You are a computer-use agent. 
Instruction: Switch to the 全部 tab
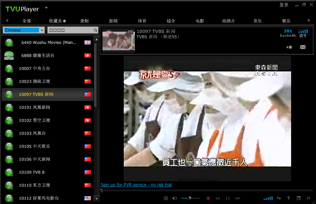click(x=27, y=21)
